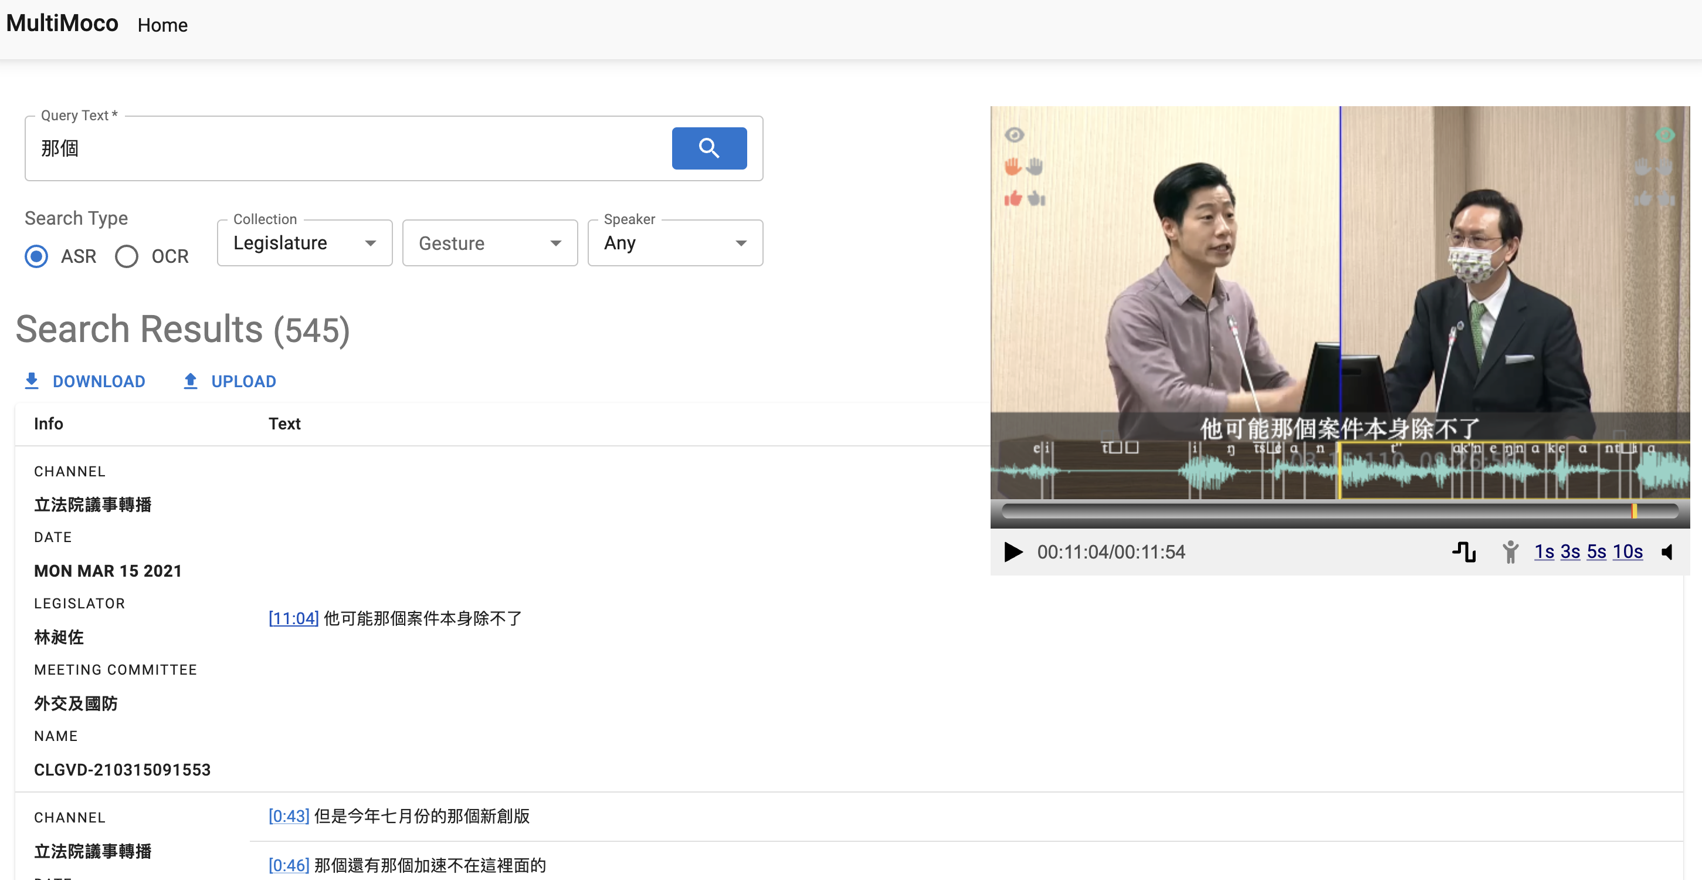This screenshot has height=880, width=1702.
Task: Select the ASR search type radio
Action: (x=36, y=256)
